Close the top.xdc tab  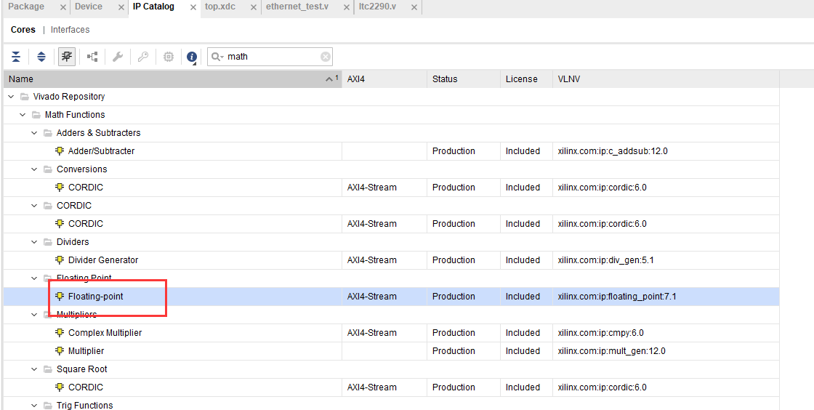point(254,7)
